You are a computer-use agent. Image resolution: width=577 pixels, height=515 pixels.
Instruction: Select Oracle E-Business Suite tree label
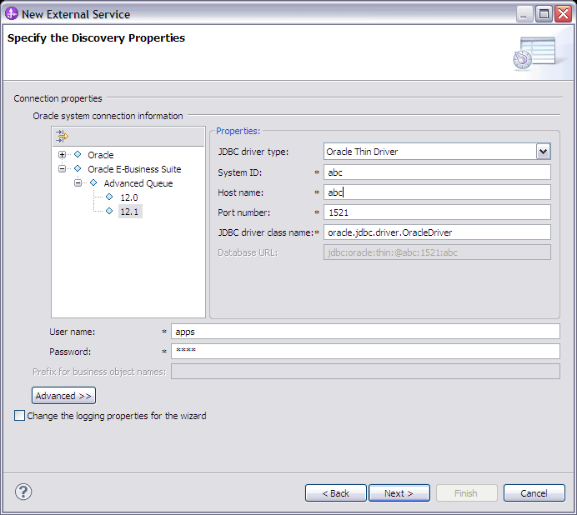tap(134, 169)
